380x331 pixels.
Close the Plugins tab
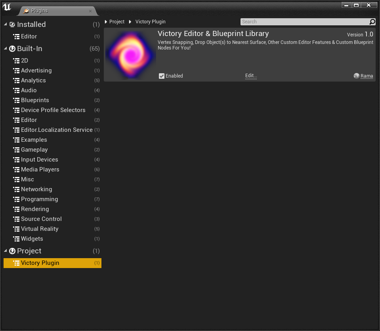[90, 11]
